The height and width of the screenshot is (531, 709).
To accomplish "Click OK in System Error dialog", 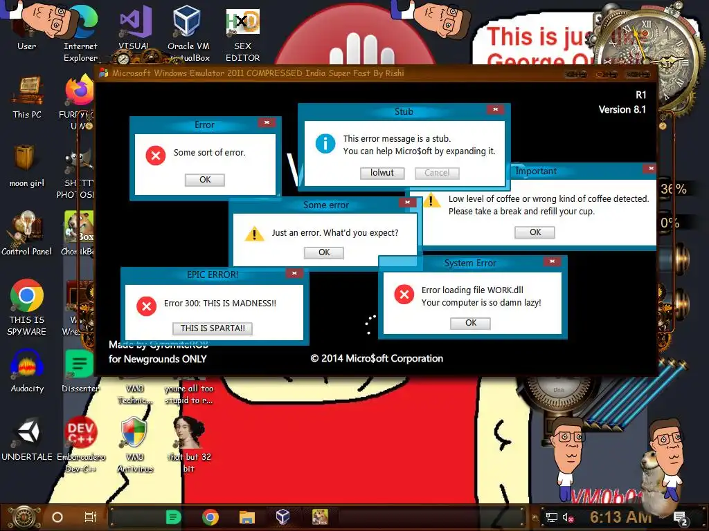I will click(x=470, y=323).
